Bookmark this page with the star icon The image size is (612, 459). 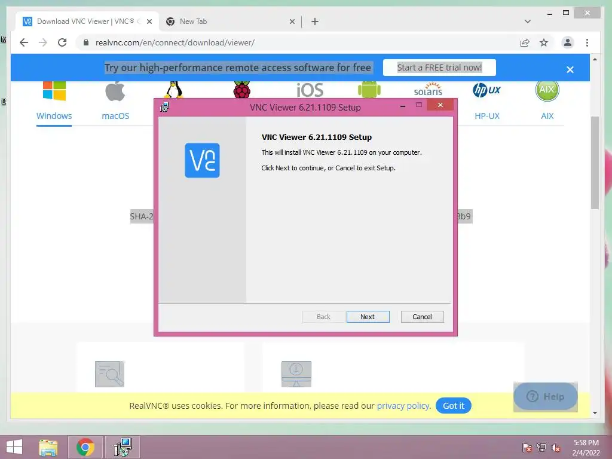[544, 42]
